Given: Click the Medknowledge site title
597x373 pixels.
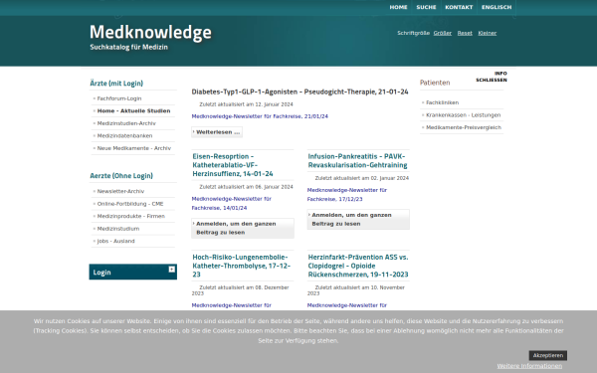Looking at the screenshot, I should (x=150, y=32).
